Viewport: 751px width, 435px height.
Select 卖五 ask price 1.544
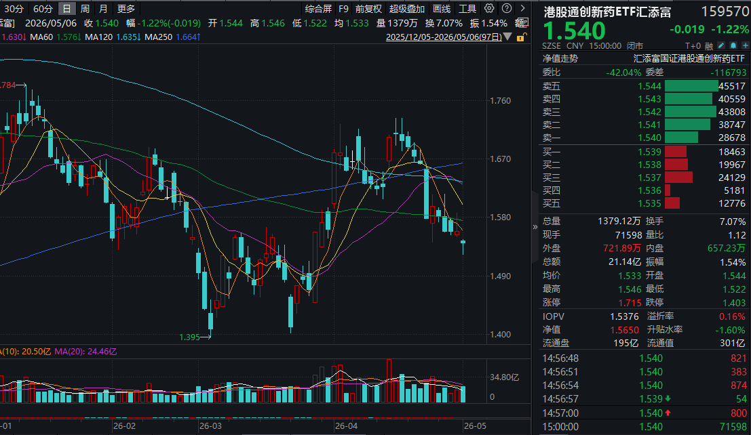[649, 86]
